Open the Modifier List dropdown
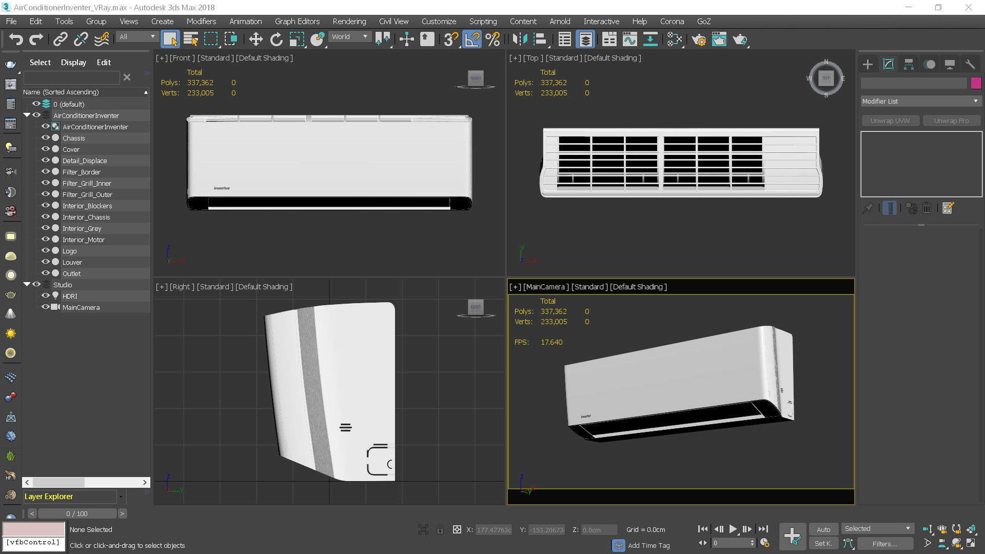 921,101
